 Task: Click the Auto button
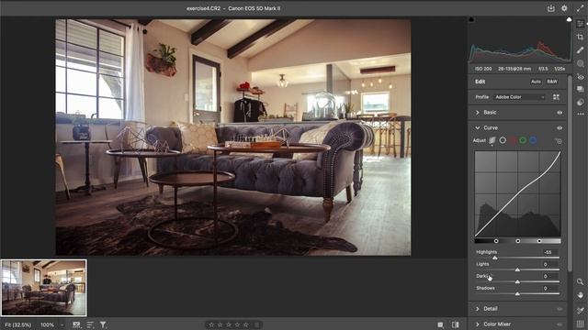point(536,82)
